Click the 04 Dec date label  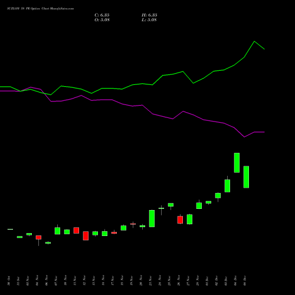click(235, 281)
